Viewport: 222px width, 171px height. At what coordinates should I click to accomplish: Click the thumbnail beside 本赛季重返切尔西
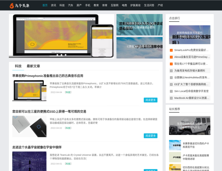pyautogui.click(x=175, y=145)
